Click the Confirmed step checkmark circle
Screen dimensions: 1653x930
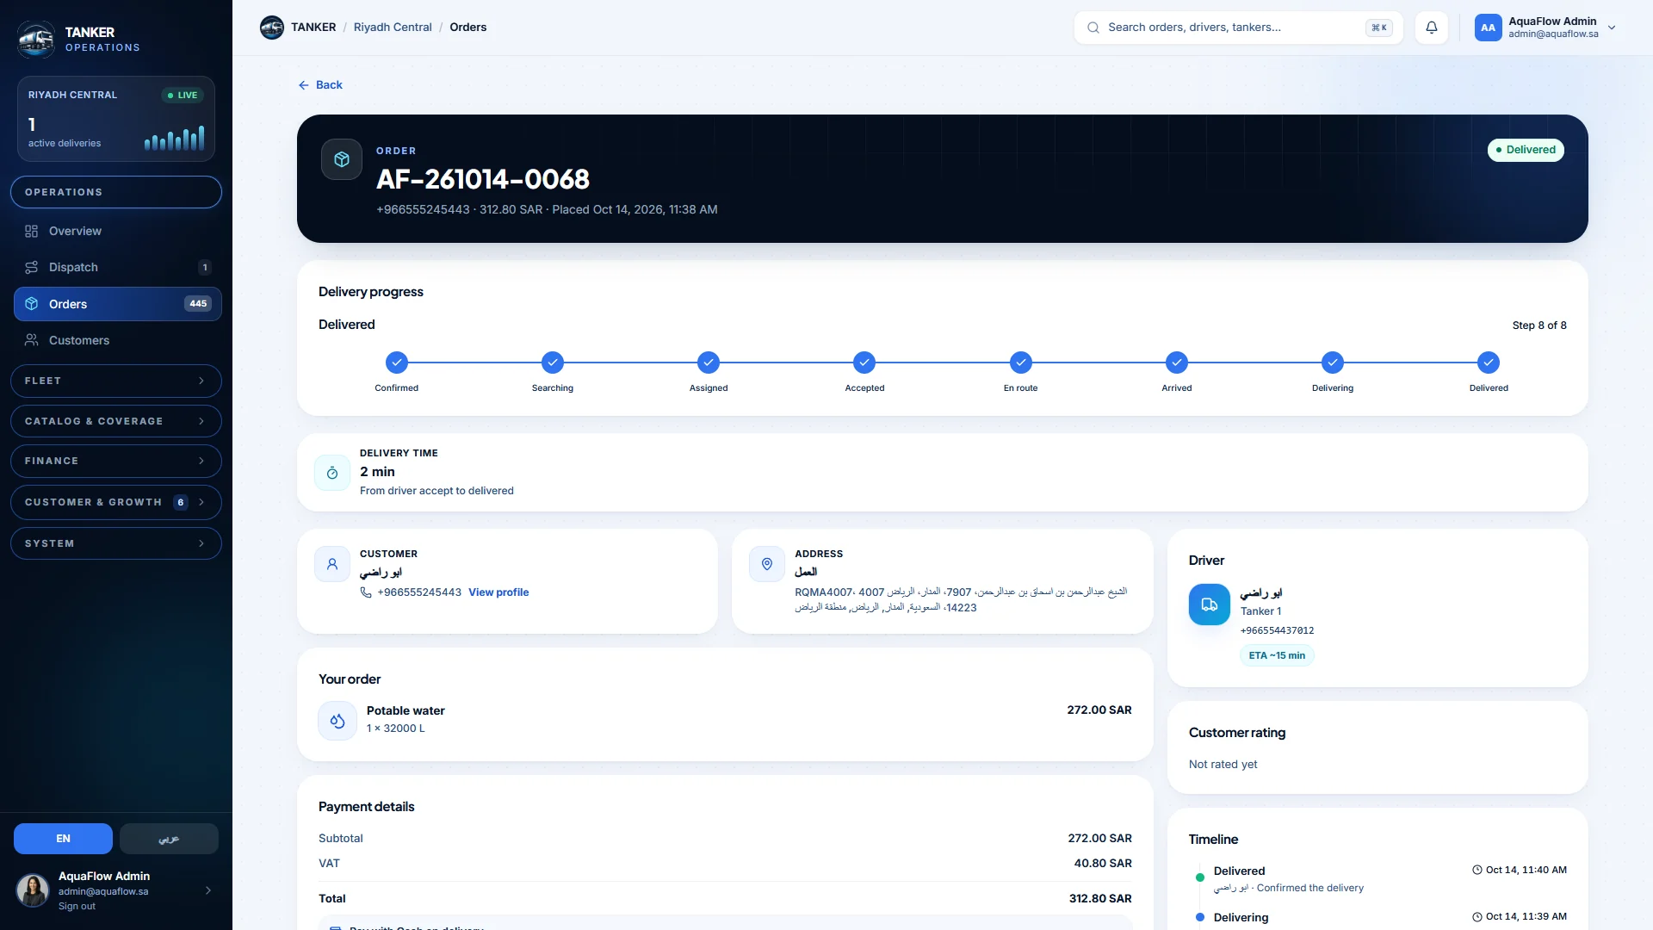click(397, 363)
